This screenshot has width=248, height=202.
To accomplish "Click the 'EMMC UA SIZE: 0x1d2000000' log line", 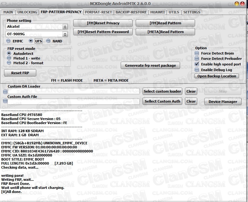I will pyautogui.click(x=27, y=155).
